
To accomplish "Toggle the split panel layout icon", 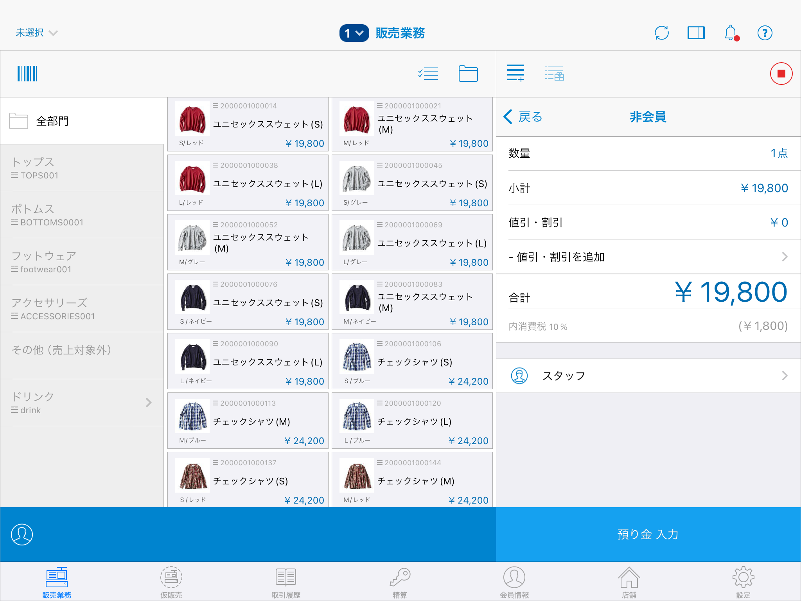I will 696,33.
